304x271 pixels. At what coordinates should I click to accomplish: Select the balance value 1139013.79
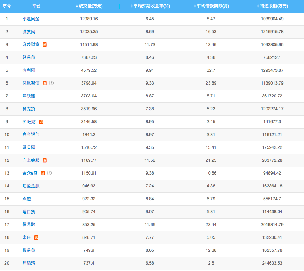pyautogui.click(x=272, y=83)
